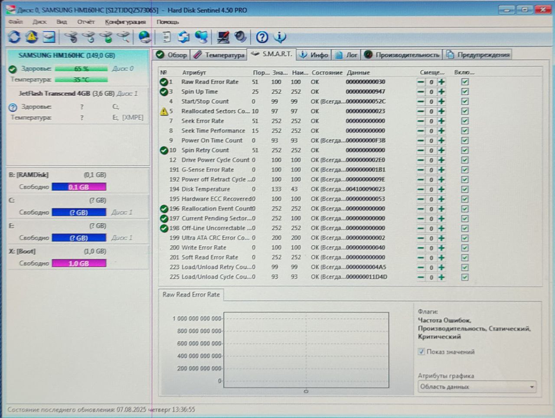Toggle the 'Показ значений' checkbox

point(421,352)
